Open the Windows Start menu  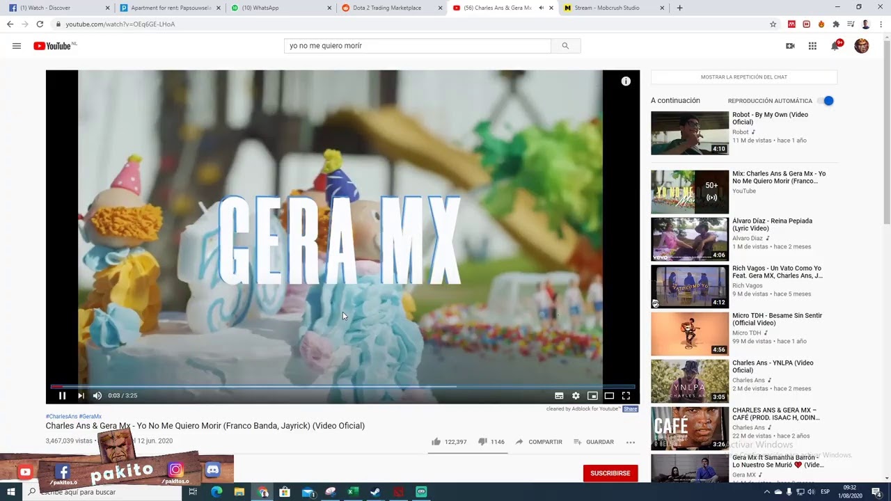pos(10,492)
